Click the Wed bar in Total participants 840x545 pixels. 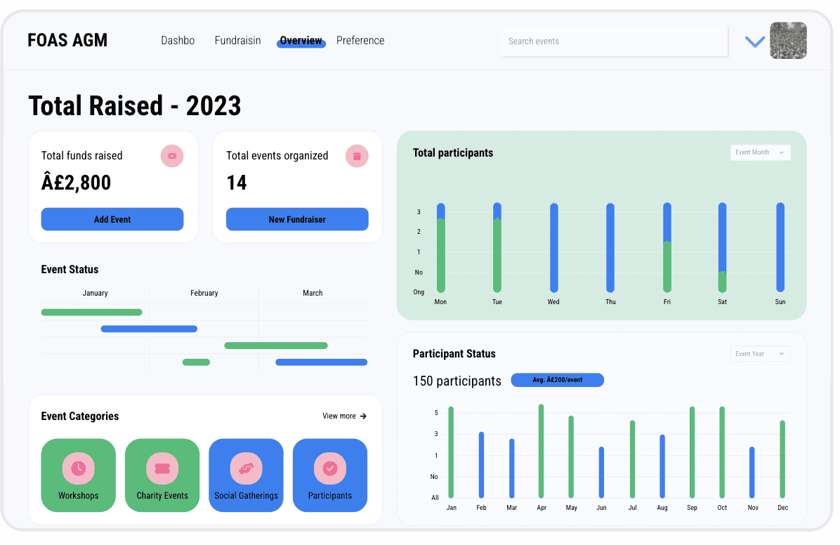(554, 248)
